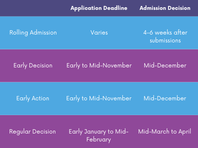Select the Early January to Mid-February cell
Screen dimensions: 198x148
(x=99, y=136)
